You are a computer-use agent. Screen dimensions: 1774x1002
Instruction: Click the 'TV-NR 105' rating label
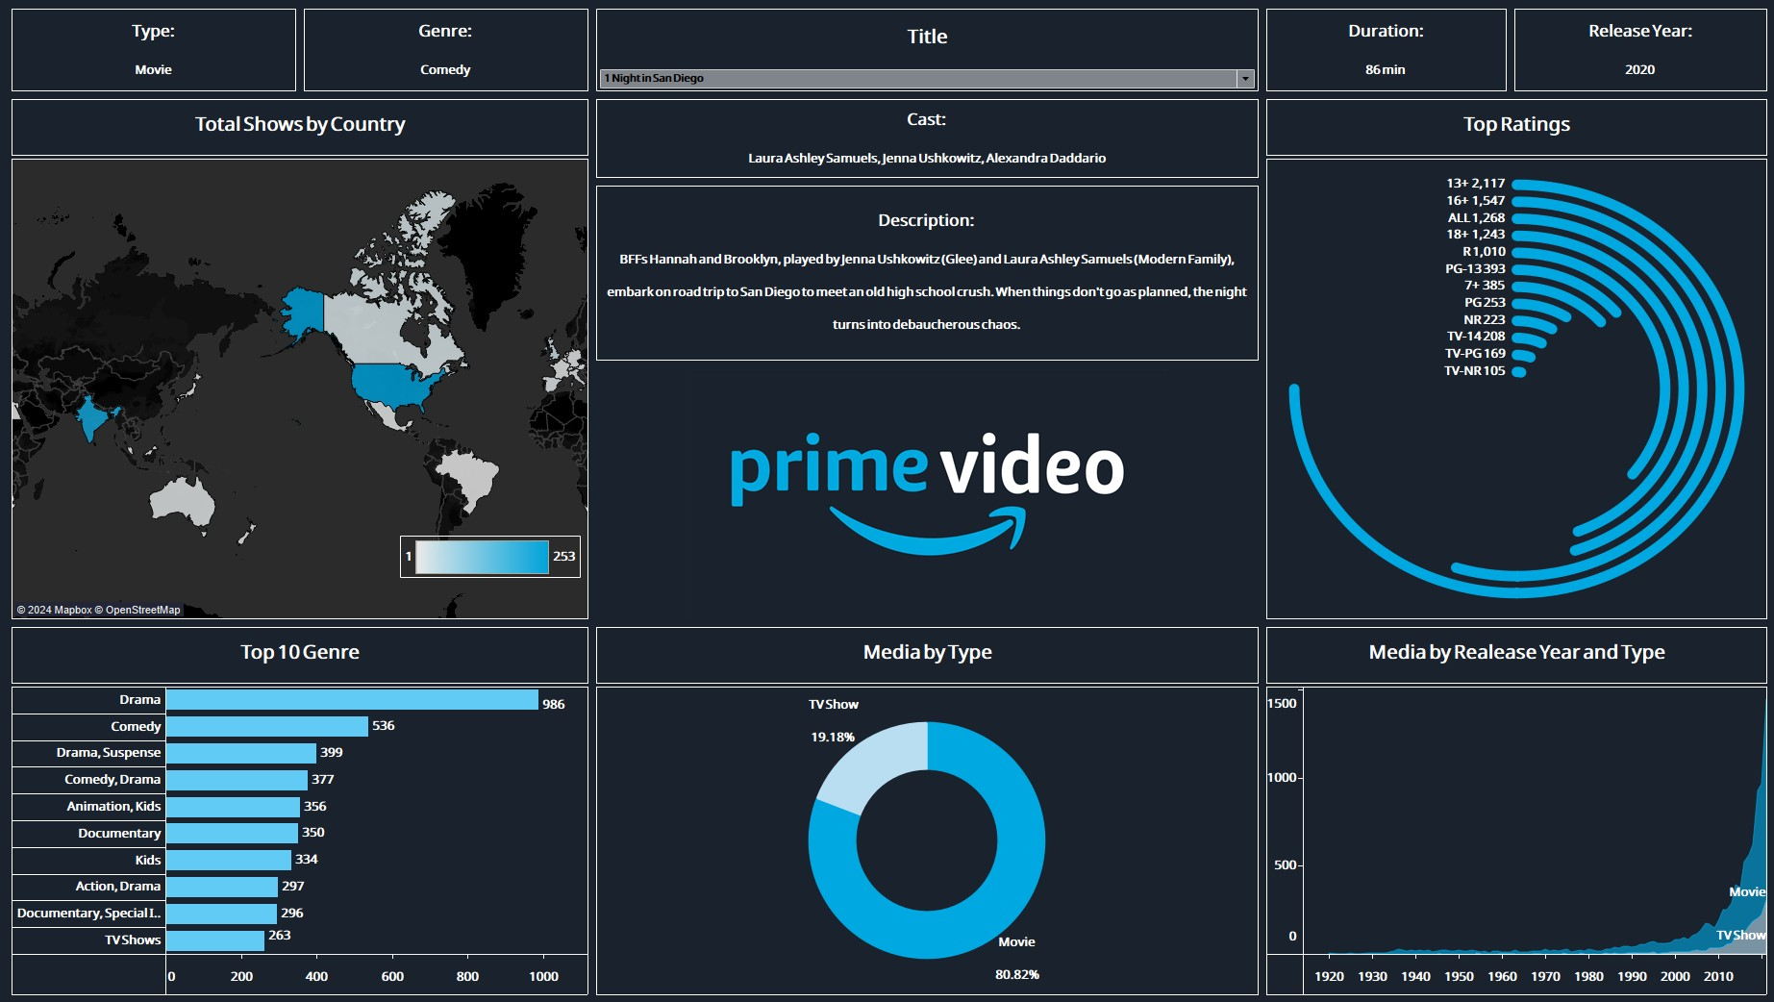[1474, 371]
